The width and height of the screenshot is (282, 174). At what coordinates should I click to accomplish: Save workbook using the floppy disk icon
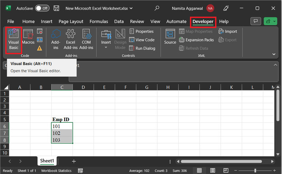(56, 8)
